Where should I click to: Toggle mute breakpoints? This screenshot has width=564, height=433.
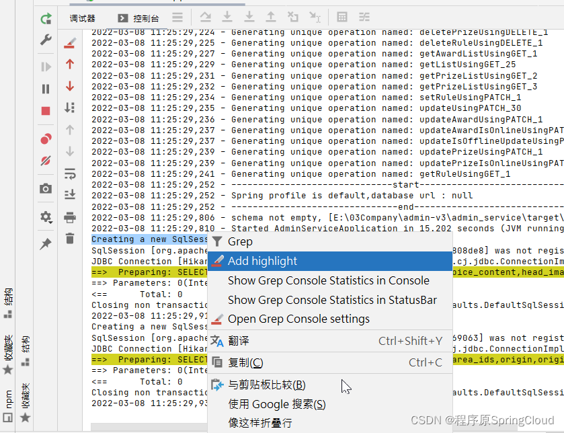click(x=45, y=161)
